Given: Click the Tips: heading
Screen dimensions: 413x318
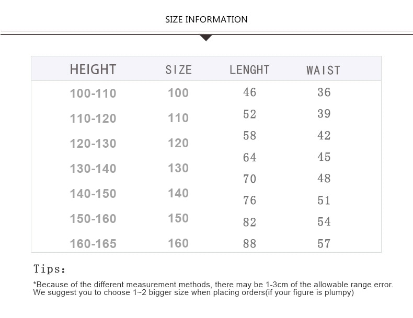Looking at the screenshot, I should (50, 269).
